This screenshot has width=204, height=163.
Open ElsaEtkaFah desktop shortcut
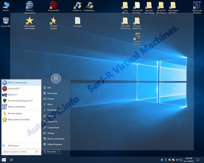[90, 7]
